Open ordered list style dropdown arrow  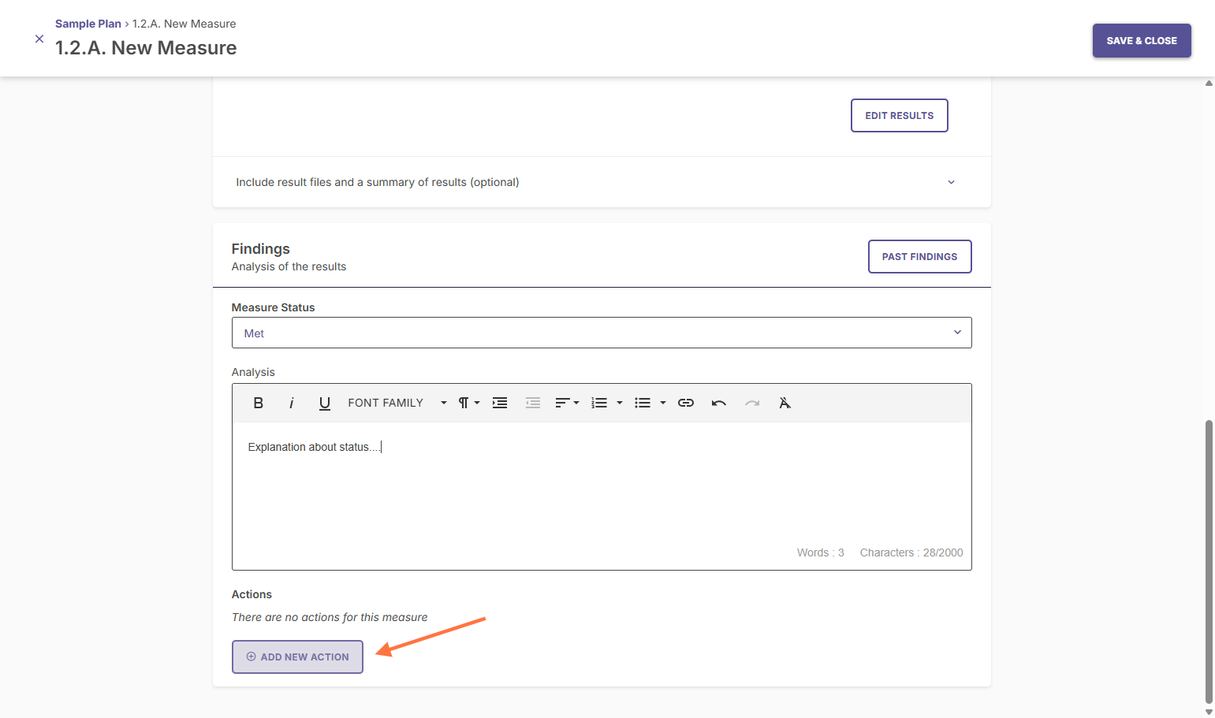(x=620, y=403)
